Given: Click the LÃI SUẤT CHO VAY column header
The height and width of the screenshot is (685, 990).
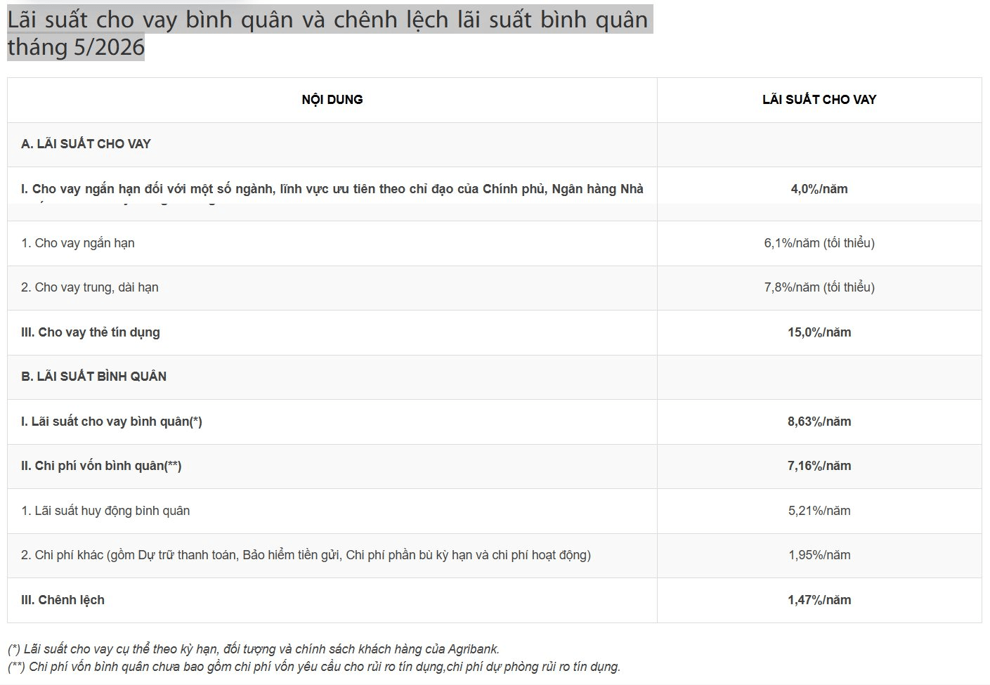Looking at the screenshot, I should click(x=819, y=100).
